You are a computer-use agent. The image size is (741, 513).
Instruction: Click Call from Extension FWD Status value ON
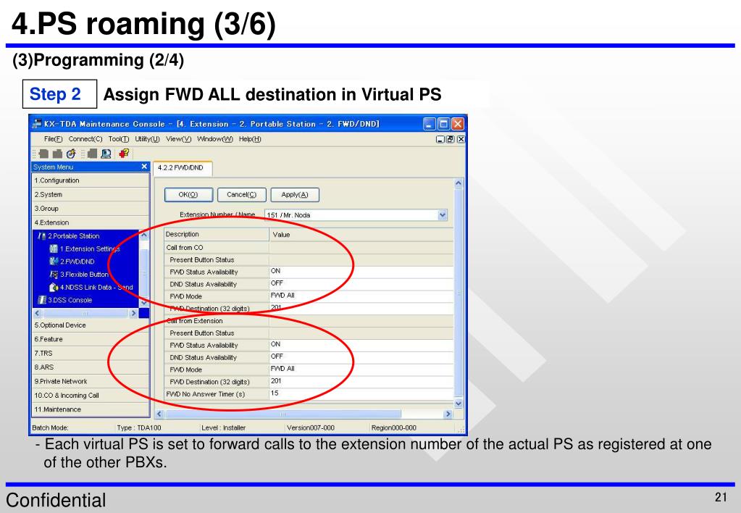pyautogui.click(x=361, y=345)
